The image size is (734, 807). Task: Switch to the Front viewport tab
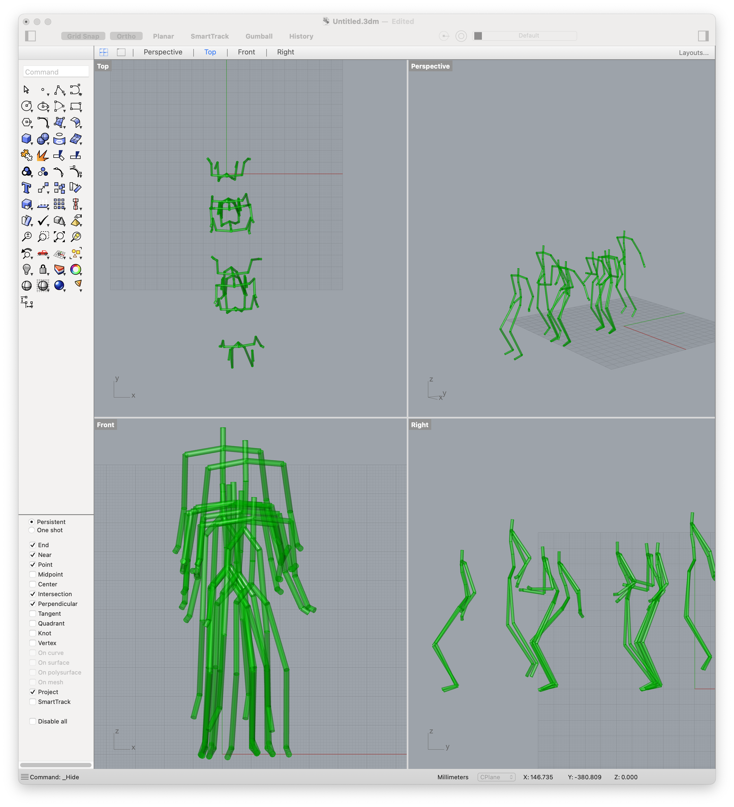[x=246, y=52]
